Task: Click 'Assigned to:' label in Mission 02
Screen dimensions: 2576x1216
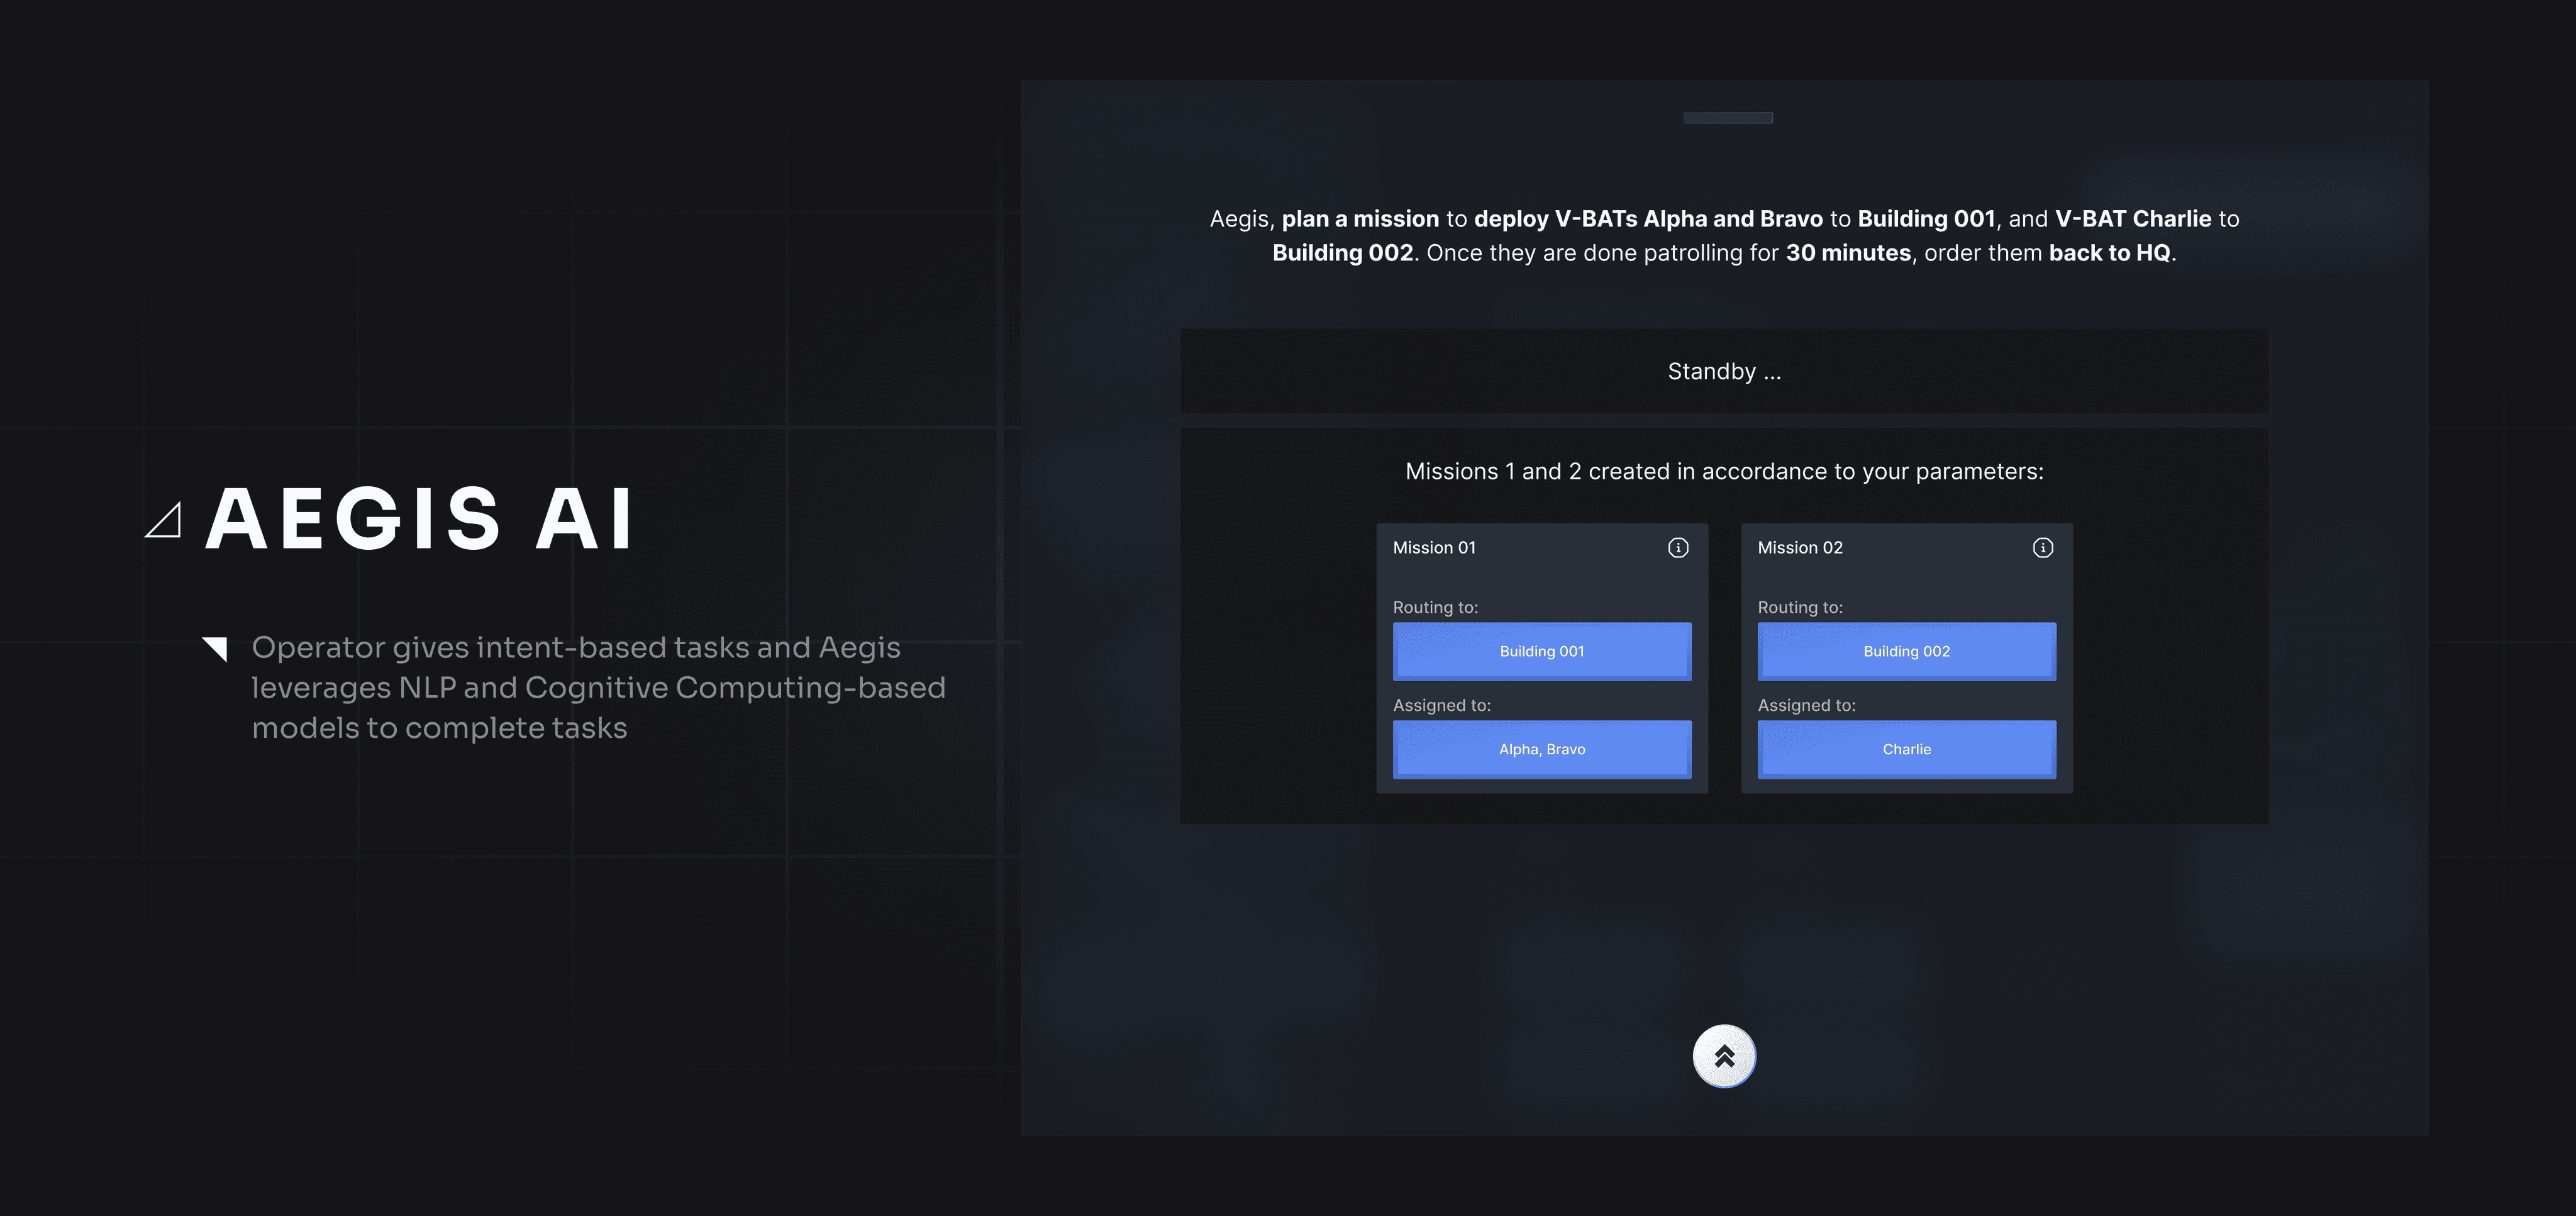Action: tap(1806, 705)
